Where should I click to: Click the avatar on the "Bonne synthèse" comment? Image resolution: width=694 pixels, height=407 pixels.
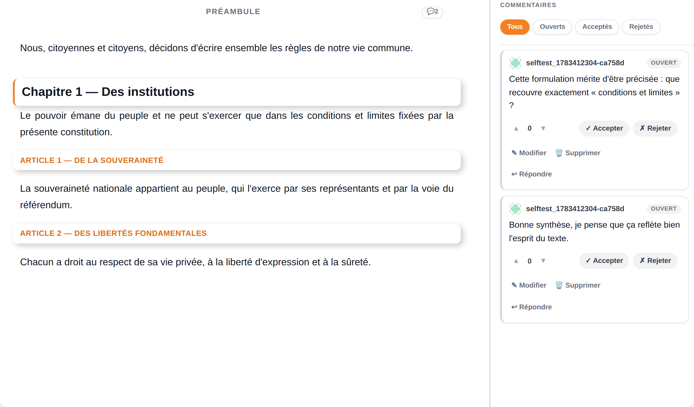pos(515,209)
